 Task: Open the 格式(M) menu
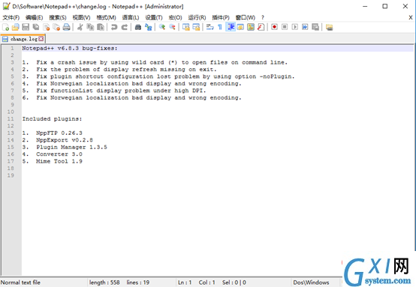pyautogui.click(x=106, y=17)
